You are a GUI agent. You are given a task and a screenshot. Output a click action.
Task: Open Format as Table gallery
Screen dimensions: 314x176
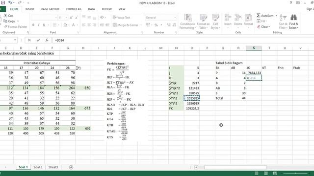[x=203, y=22]
